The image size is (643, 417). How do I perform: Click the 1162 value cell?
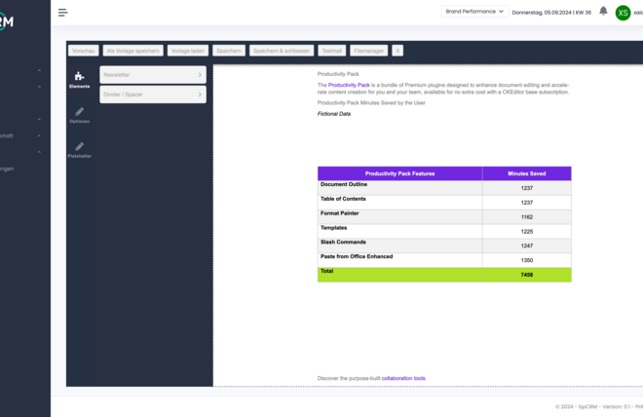(526, 217)
